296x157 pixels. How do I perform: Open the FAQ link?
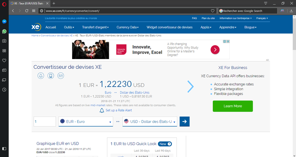pyautogui.click(x=194, y=18)
